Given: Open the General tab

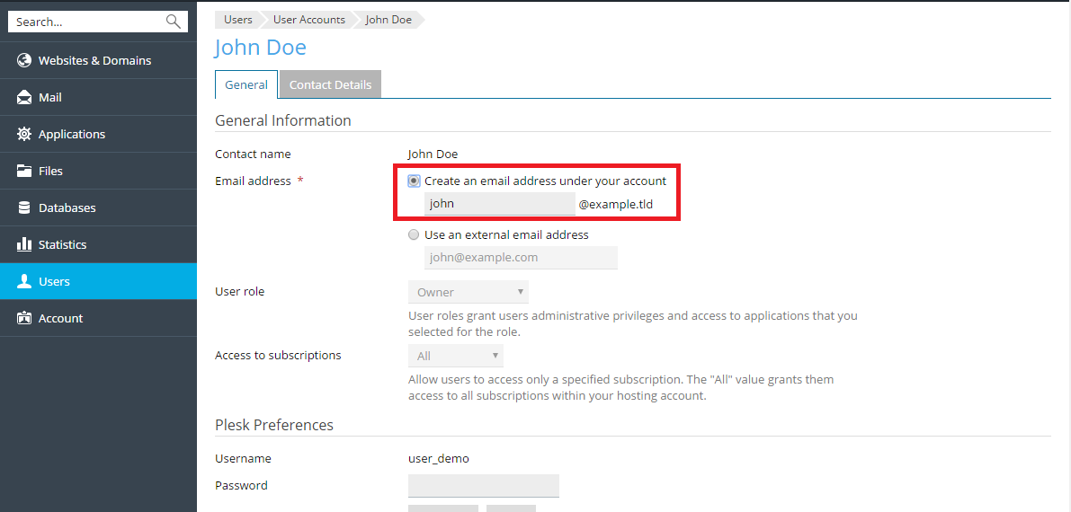Looking at the screenshot, I should (x=246, y=84).
